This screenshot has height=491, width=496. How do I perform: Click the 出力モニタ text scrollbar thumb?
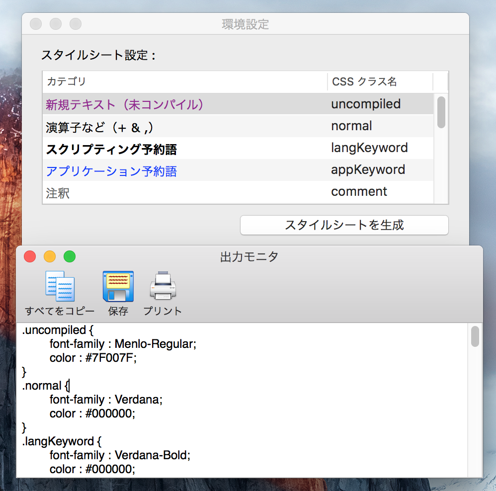pos(475,336)
